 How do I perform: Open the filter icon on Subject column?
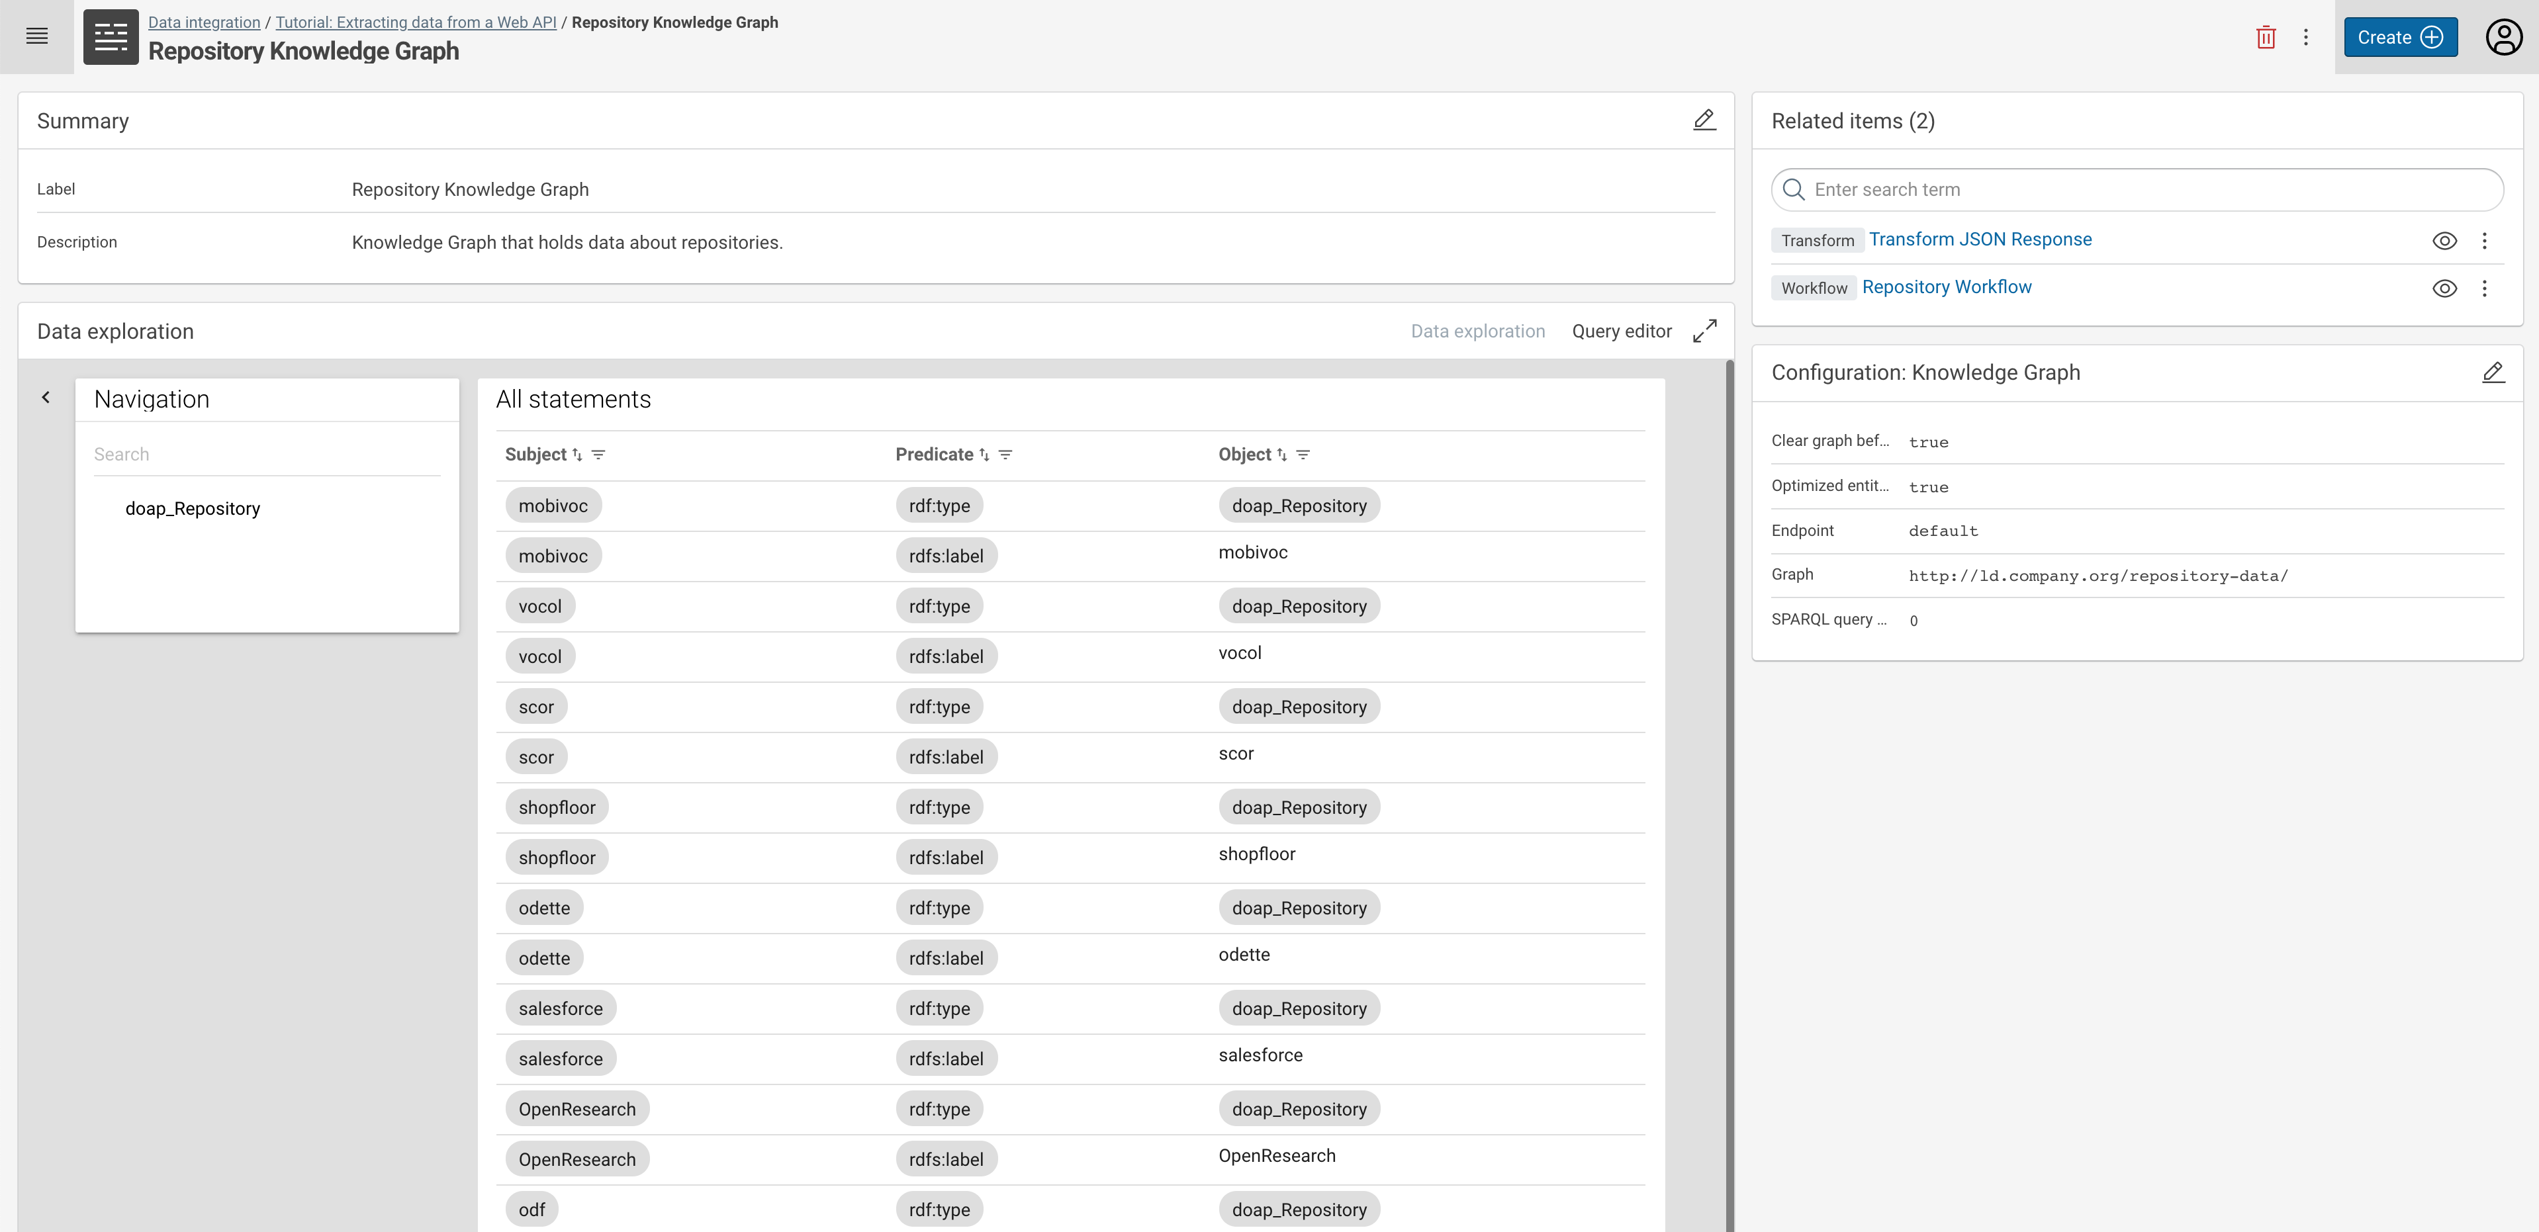tap(599, 455)
